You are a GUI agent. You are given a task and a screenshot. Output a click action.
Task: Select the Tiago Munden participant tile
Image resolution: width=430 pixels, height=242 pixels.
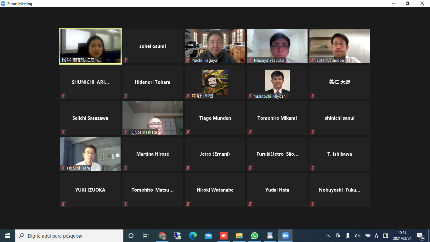215,118
